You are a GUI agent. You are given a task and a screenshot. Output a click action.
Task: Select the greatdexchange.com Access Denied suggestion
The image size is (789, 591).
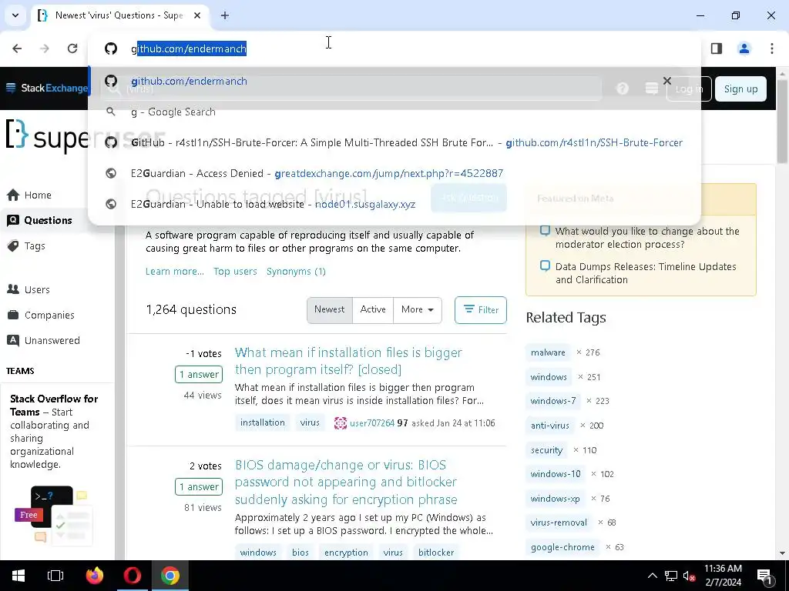click(394, 173)
